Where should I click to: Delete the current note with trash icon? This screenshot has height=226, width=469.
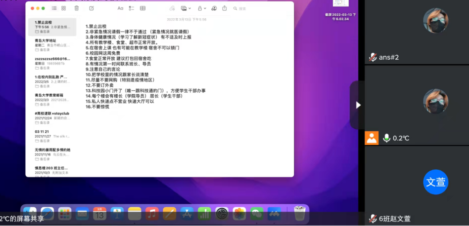pyautogui.click(x=76, y=8)
